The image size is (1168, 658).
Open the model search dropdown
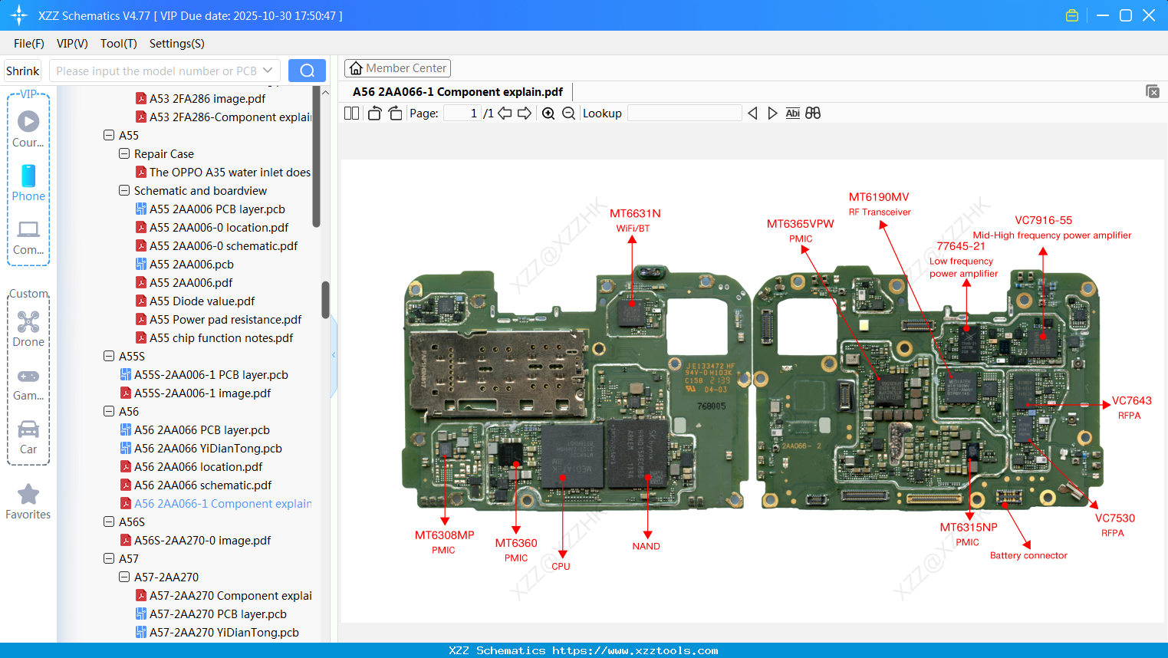268,70
